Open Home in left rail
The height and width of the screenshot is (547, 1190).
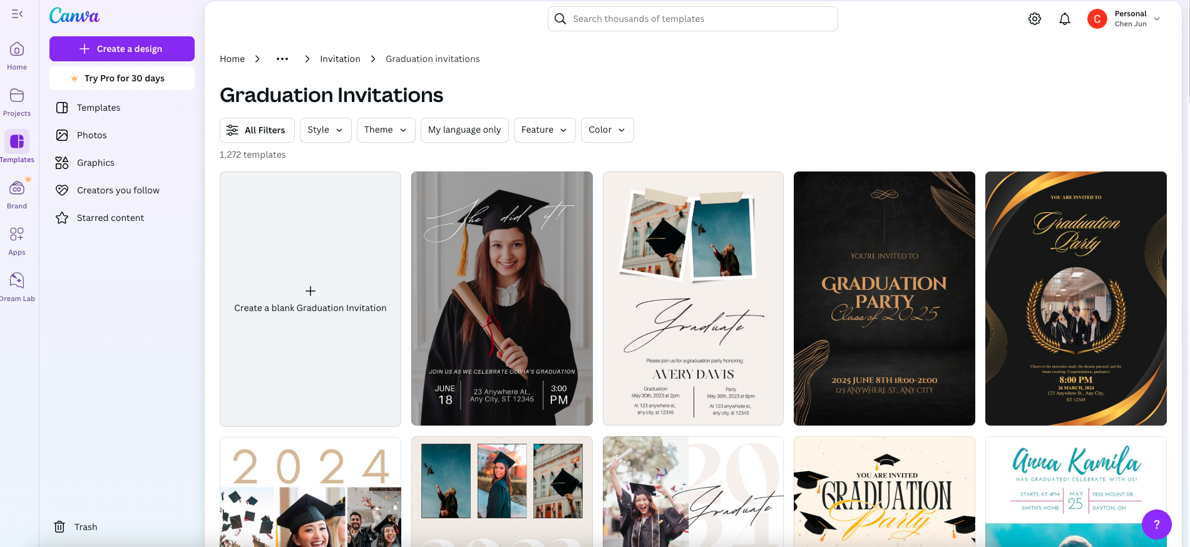click(x=17, y=56)
